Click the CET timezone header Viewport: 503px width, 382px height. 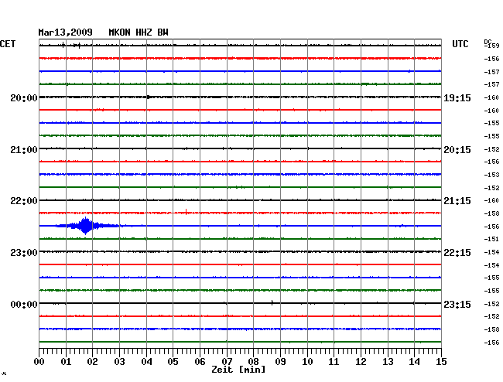point(8,44)
